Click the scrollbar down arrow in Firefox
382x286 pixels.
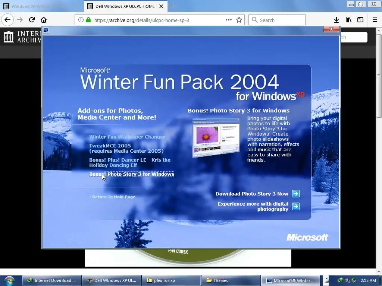point(379,271)
